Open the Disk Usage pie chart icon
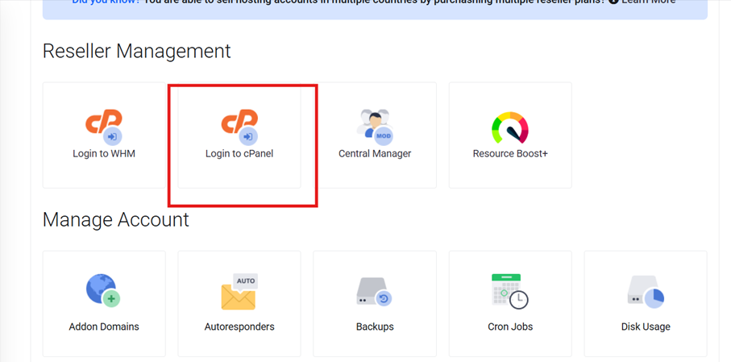 pyautogui.click(x=646, y=292)
